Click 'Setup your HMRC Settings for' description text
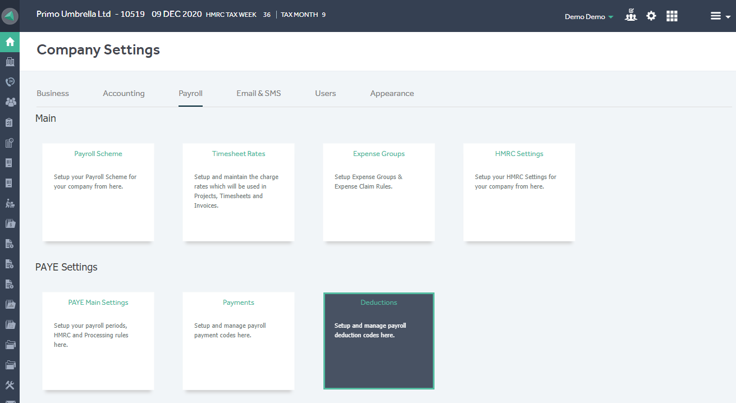This screenshot has width=736, height=403. (x=515, y=181)
